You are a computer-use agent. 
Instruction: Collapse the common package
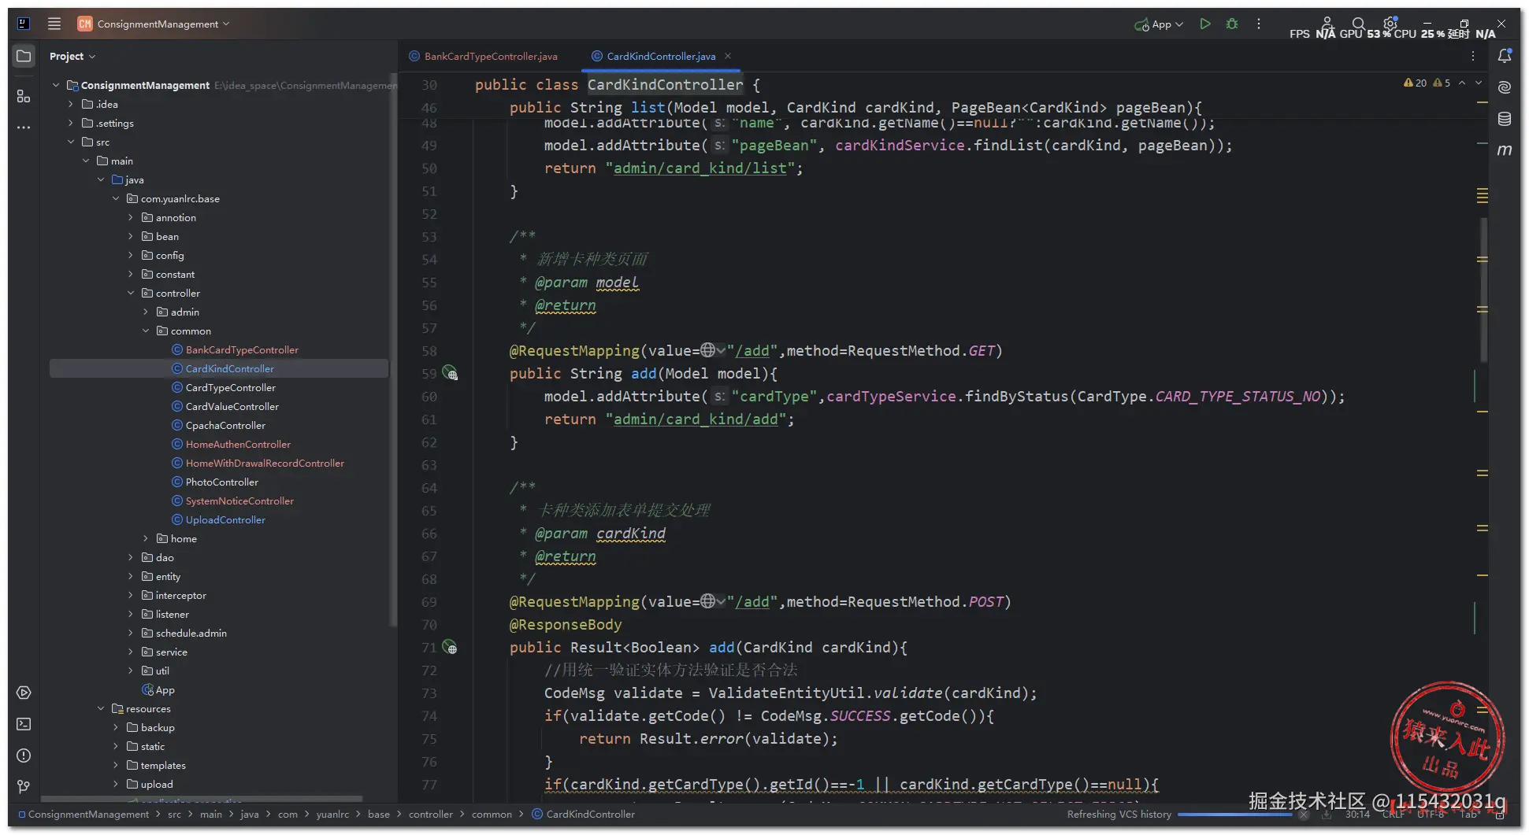pyautogui.click(x=146, y=331)
